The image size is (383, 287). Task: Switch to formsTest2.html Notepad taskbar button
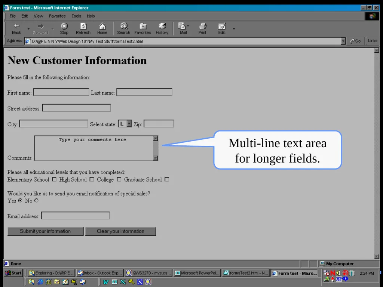(x=246, y=273)
